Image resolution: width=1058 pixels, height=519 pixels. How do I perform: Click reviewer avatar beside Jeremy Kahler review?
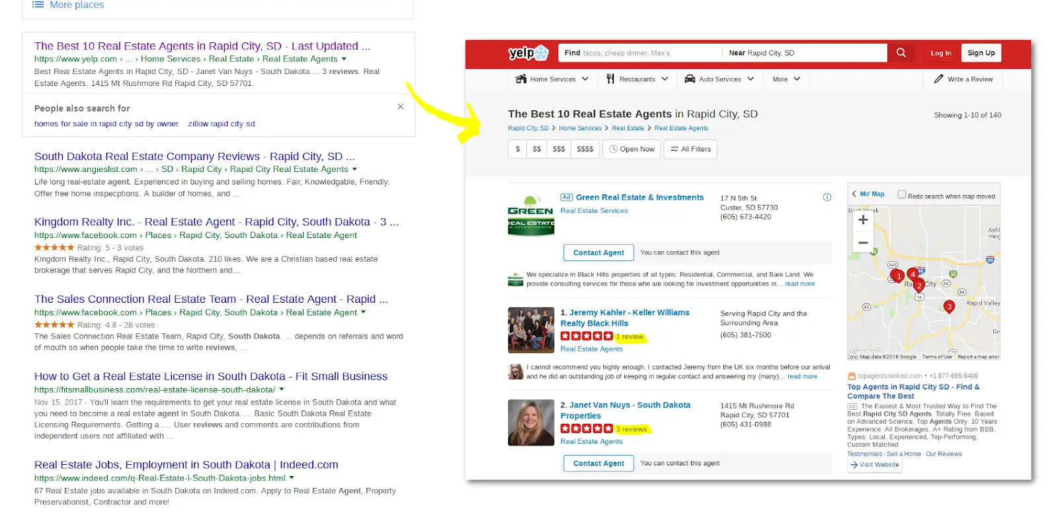516,372
